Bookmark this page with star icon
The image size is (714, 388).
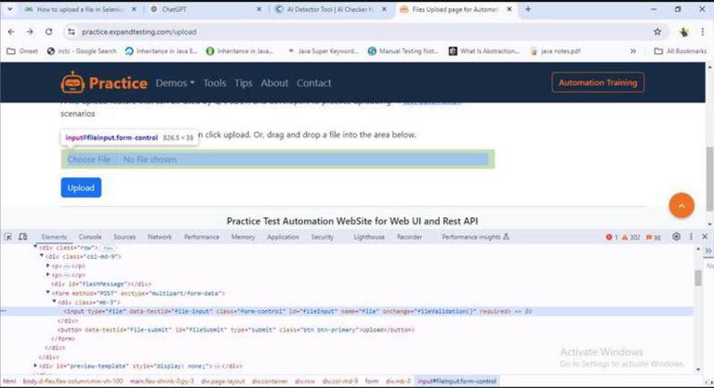(x=657, y=32)
